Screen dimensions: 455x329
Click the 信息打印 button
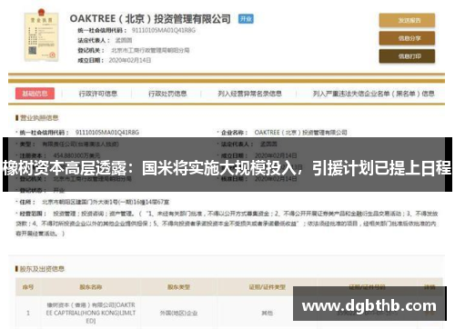coord(407,56)
